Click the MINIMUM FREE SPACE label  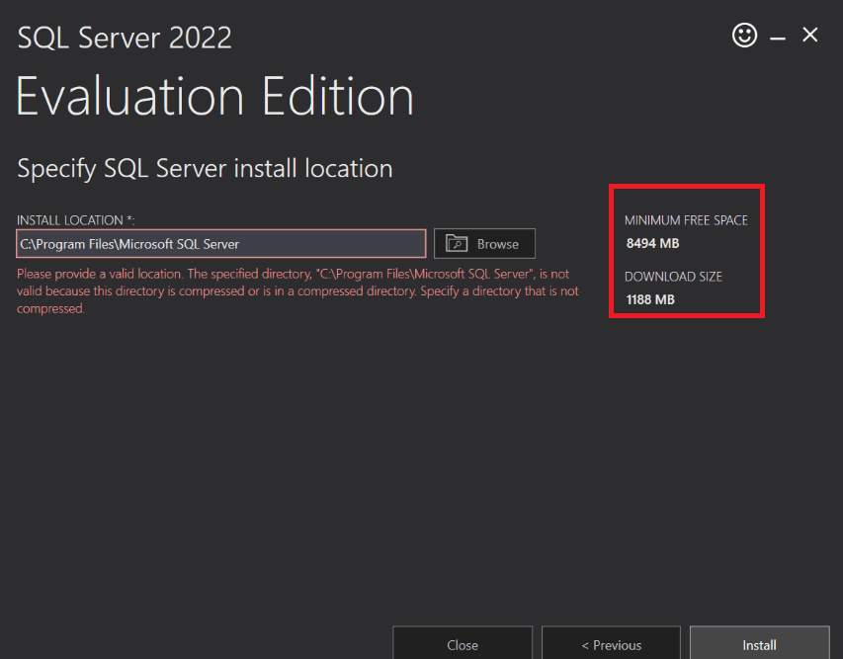(x=686, y=220)
